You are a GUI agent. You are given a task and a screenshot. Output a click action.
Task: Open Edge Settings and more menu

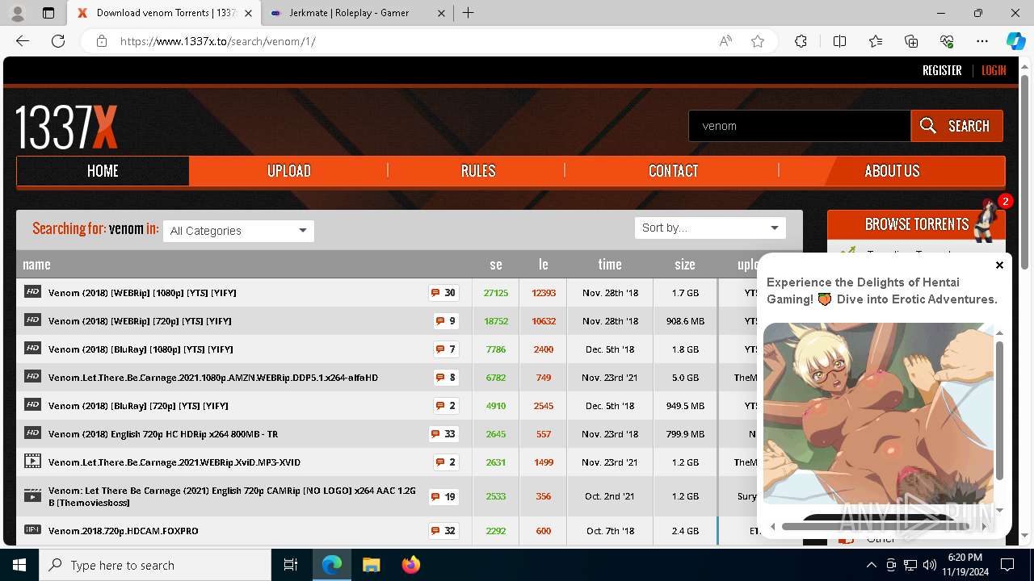tap(982, 41)
